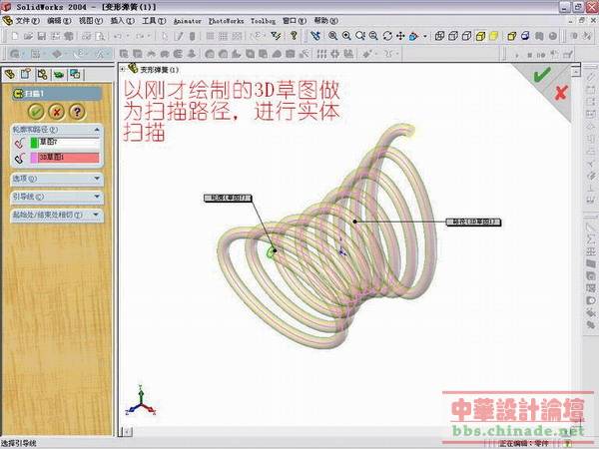Expand the Options section

[97, 179]
